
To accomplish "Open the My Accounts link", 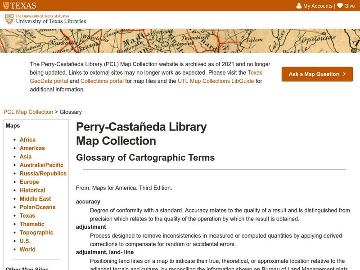I will pyautogui.click(x=318, y=6).
